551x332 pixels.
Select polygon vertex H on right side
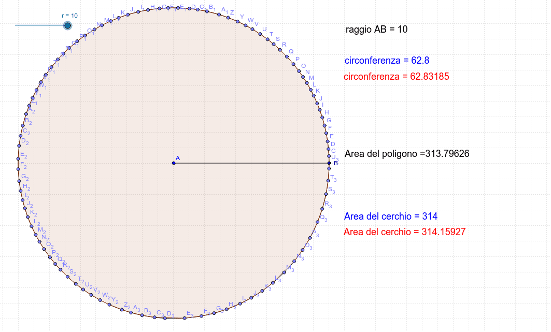tap(321, 117)
